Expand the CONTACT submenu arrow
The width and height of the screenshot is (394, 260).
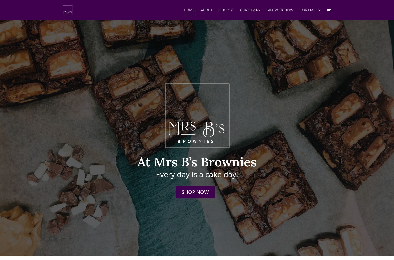click(319, 10)
